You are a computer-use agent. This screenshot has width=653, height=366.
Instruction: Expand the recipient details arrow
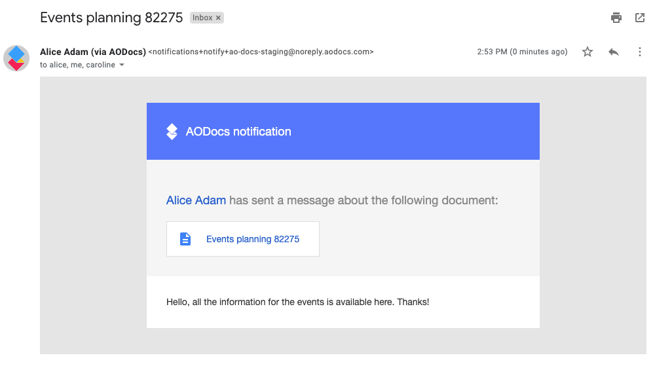click(122, 65)
